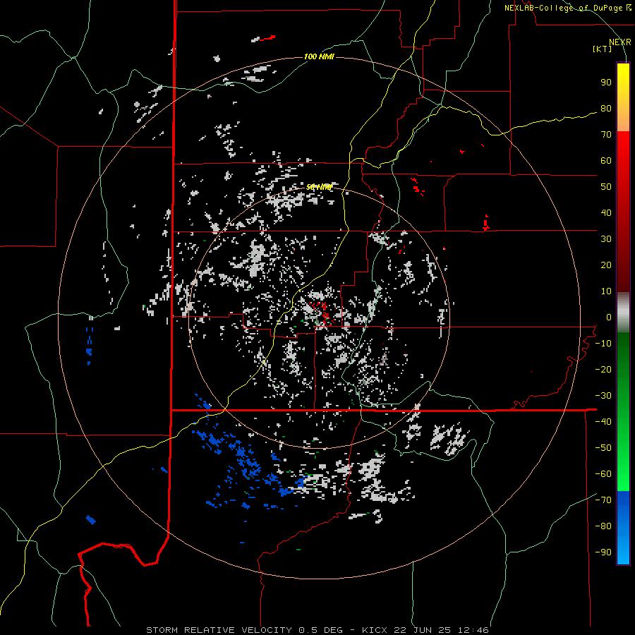This screenshot has height=635, width=635.
Task: Click the 80 value on the velocity scale
Action: pyautogui.click(x=606, y=109)
